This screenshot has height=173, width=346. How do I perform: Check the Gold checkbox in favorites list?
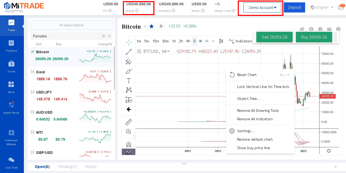[x=33, y=72]
